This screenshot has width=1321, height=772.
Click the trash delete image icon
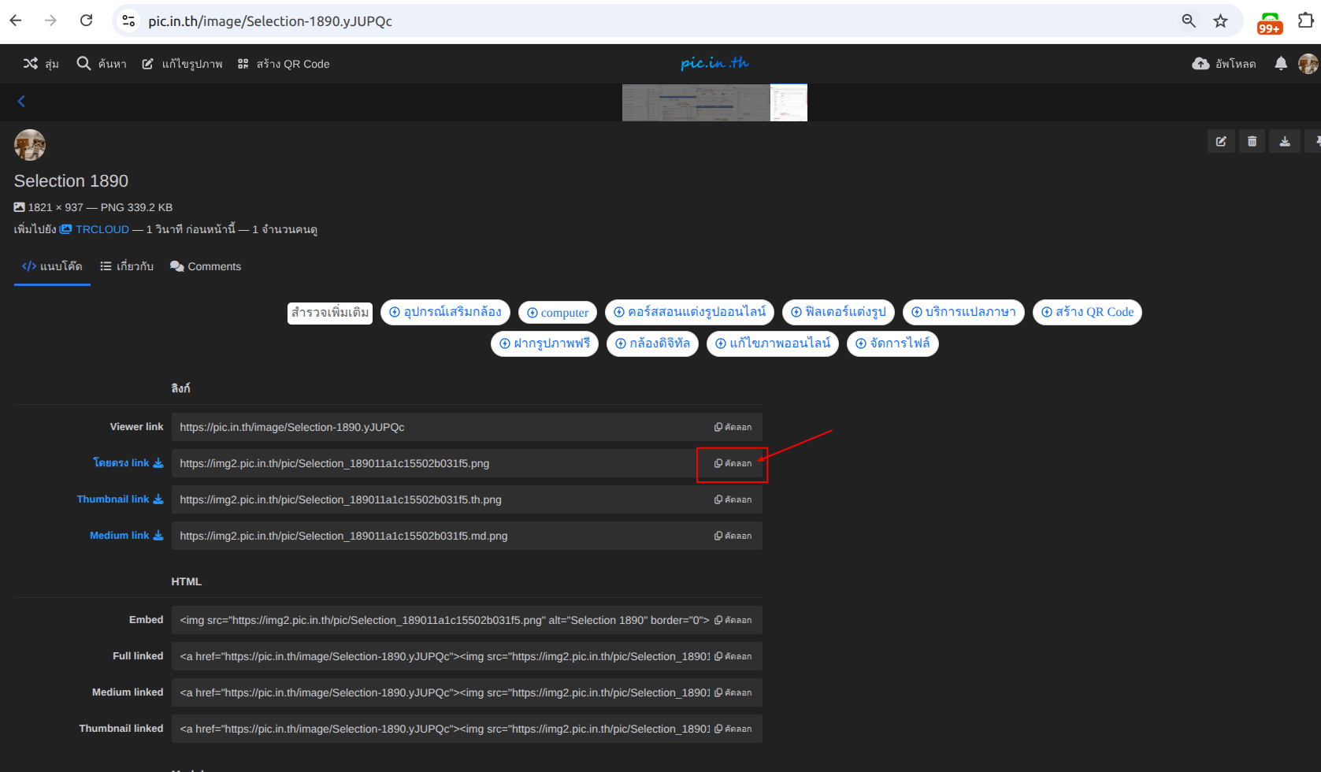click(1252, 142)
